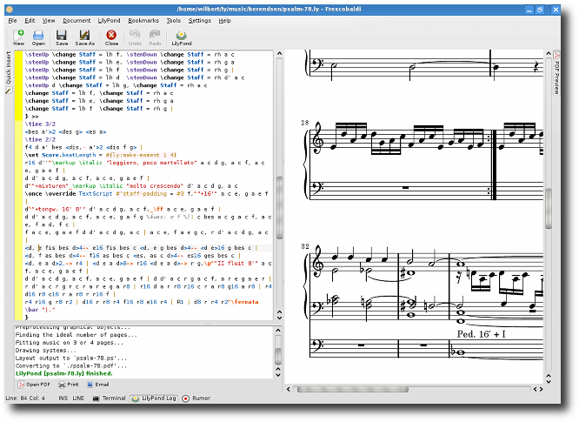Viewport: 579px width, 422px height.
Task: Click the editor scrollbar up arrow
Action: 279,54
